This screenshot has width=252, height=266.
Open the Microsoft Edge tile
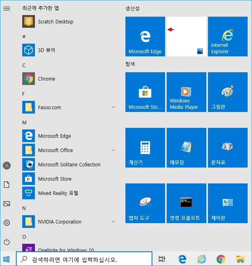coord(145,37)
